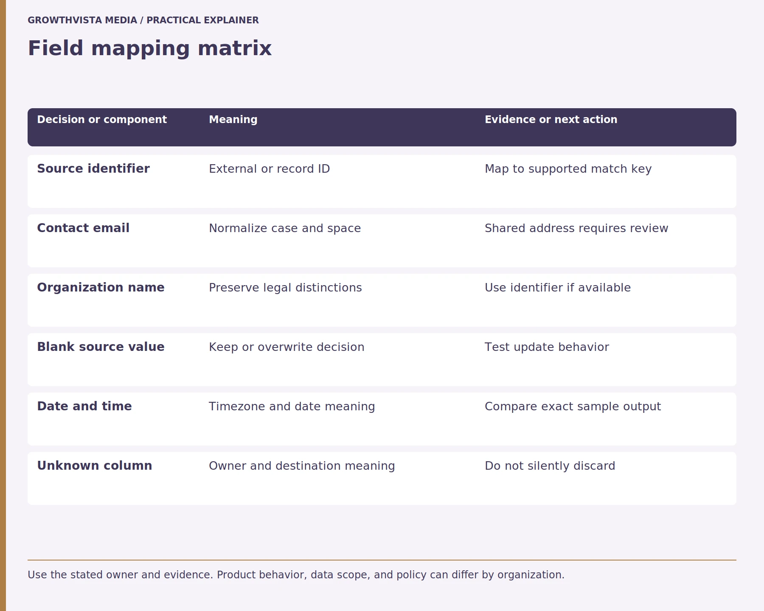Select the 'Date and time' row label
This screenshot has width=764, height=611.
[84, 406]
